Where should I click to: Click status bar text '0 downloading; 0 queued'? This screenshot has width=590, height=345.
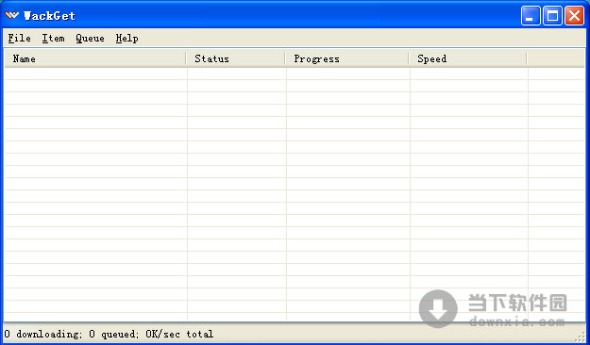[x=71, y=334]
